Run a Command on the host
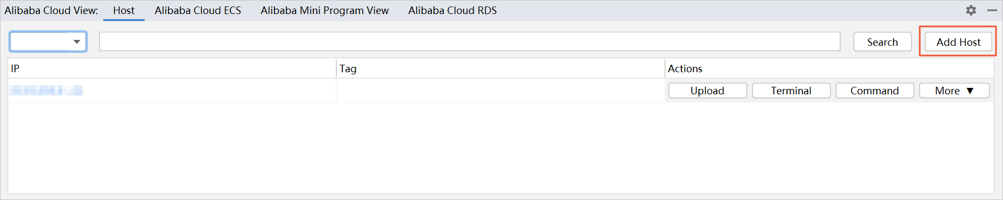The image size is (1003, 200). pyautogui.click(x=874, y=91)
